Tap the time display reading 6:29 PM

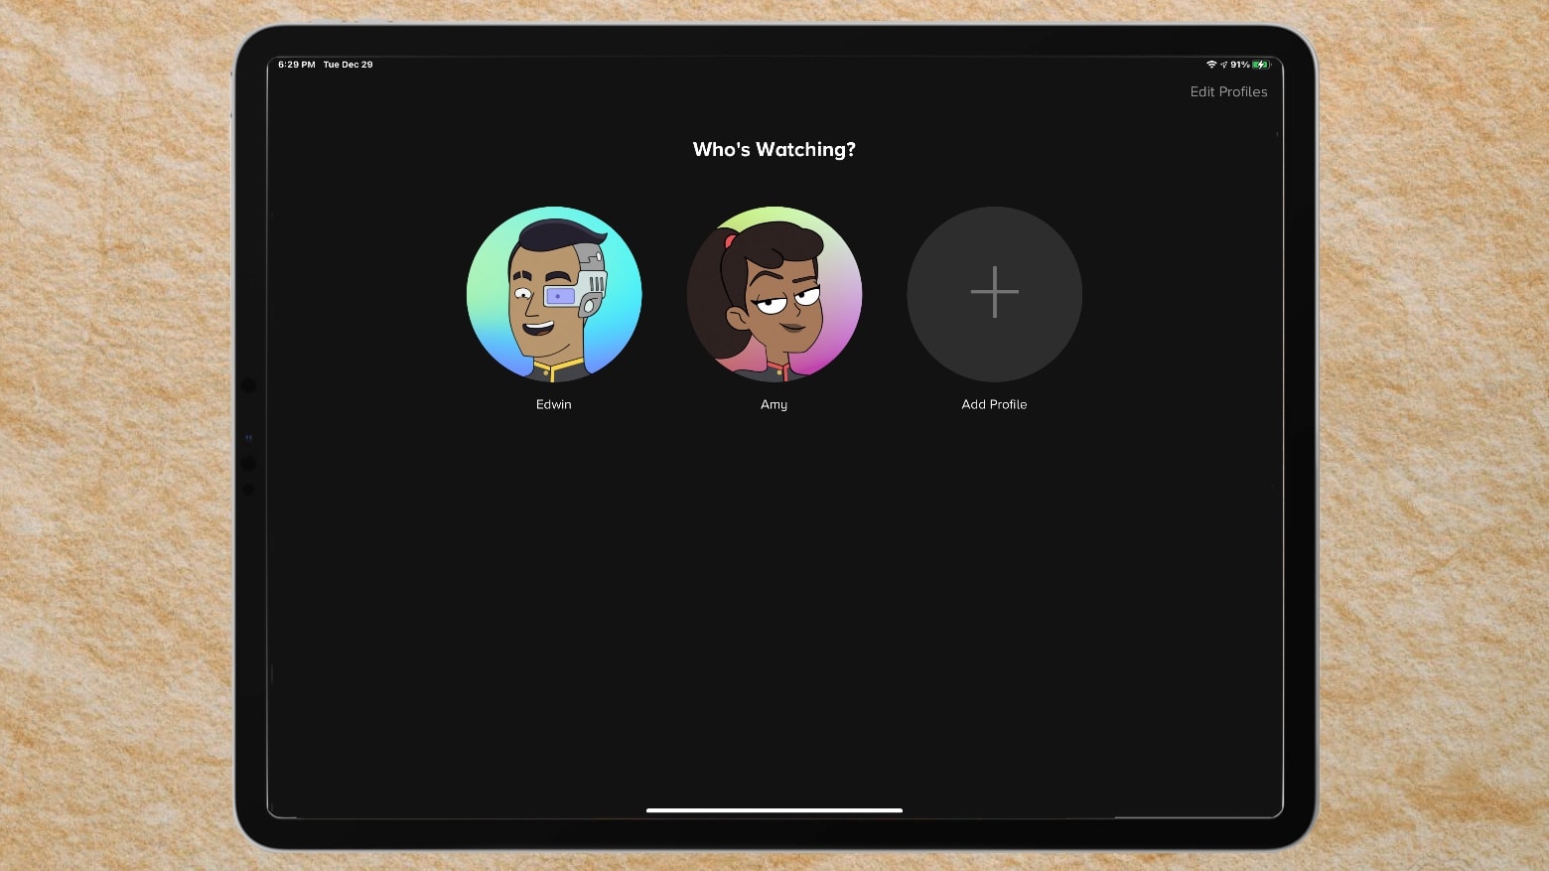[296, 65]
